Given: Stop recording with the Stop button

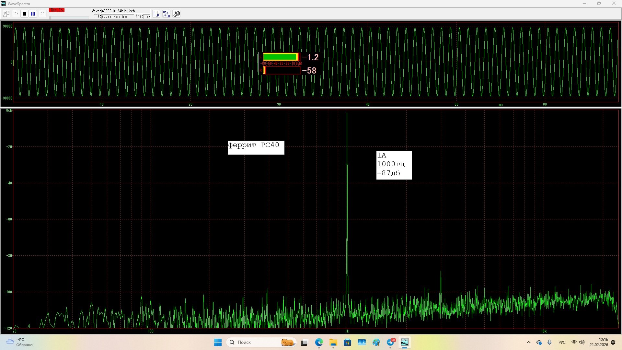Looking at the screenshot, I should 24,14.
